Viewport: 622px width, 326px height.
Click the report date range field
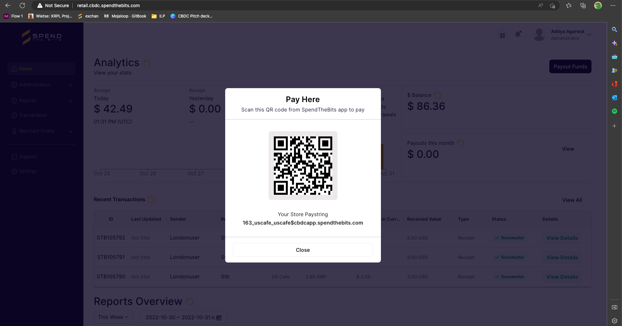(184, 317)
